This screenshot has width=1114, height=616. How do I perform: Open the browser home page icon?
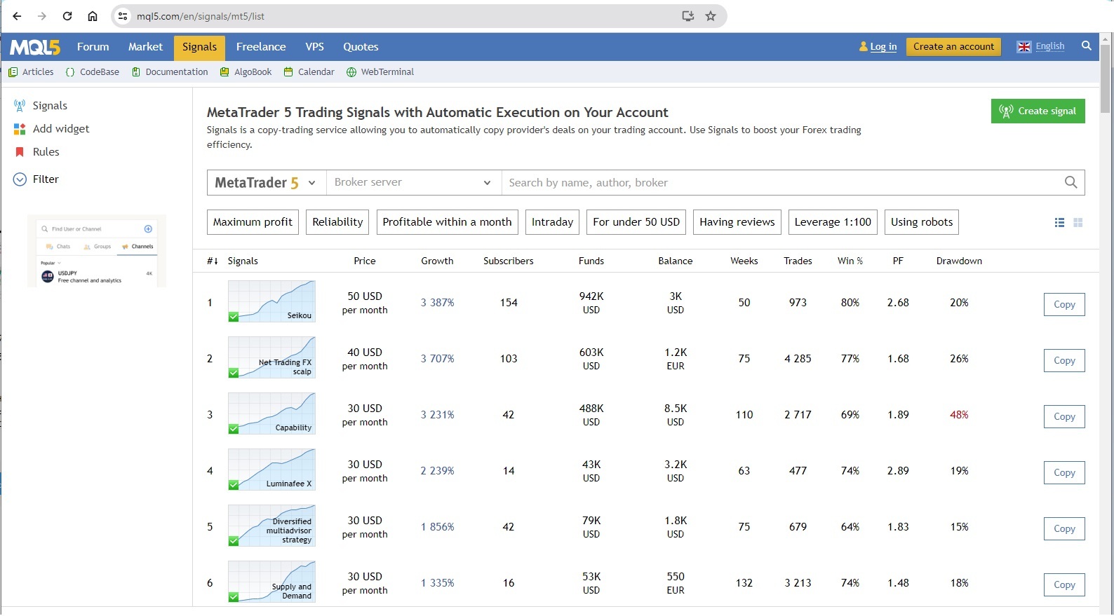[x=93, y=16]
